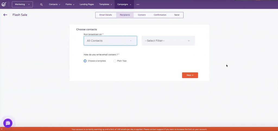Switch to the Email Details step
The width and height of the screenshot is (278, 131).
tap(106, 15)
